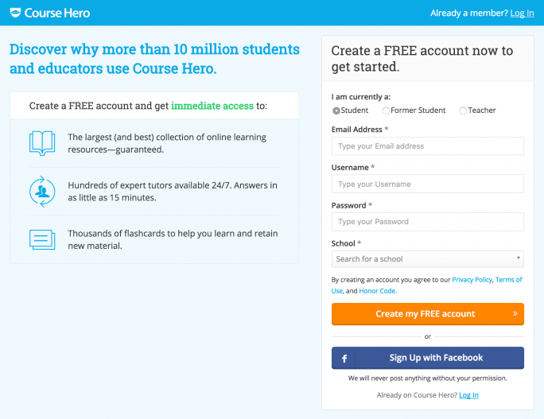Click the open book icon
This screenshot has height=419, width=544.
point(42,143)
